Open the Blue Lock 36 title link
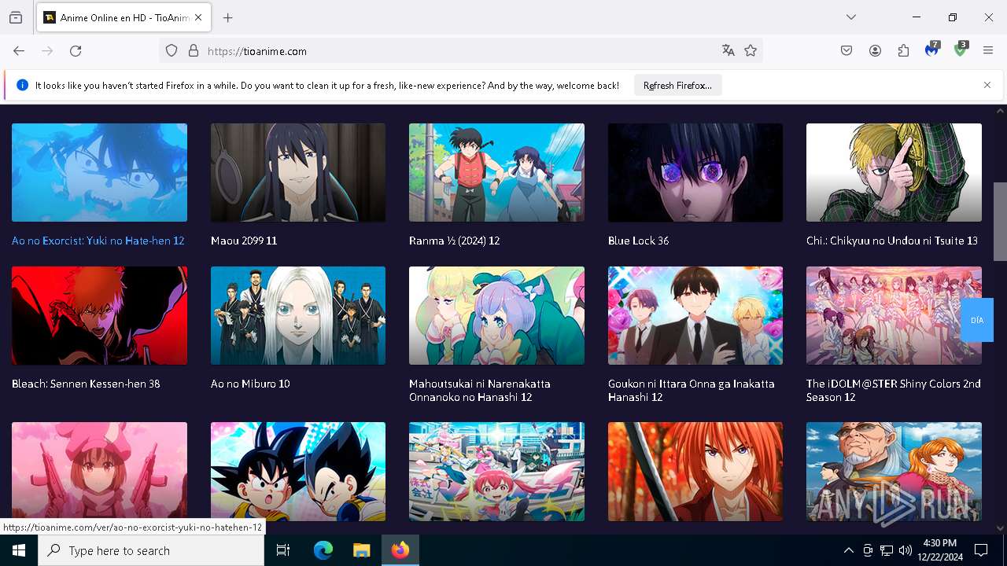The height and width of the screenshot is (566, 1007). [639, 241]
